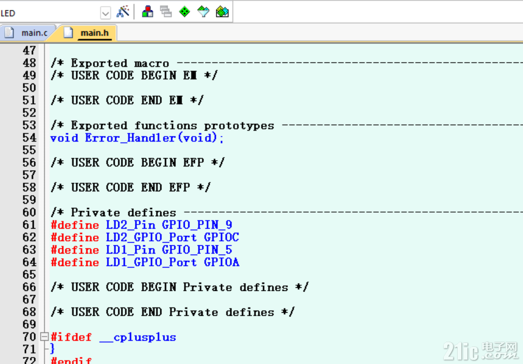This screenshot has width=523, height=364.
Task: Click line number 54 in the gutter
Action: 30,138
